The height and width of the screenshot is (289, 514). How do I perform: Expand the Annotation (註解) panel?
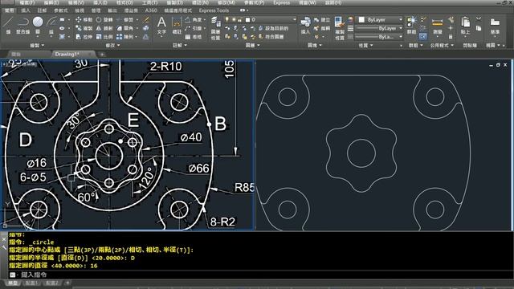point(179,45)
